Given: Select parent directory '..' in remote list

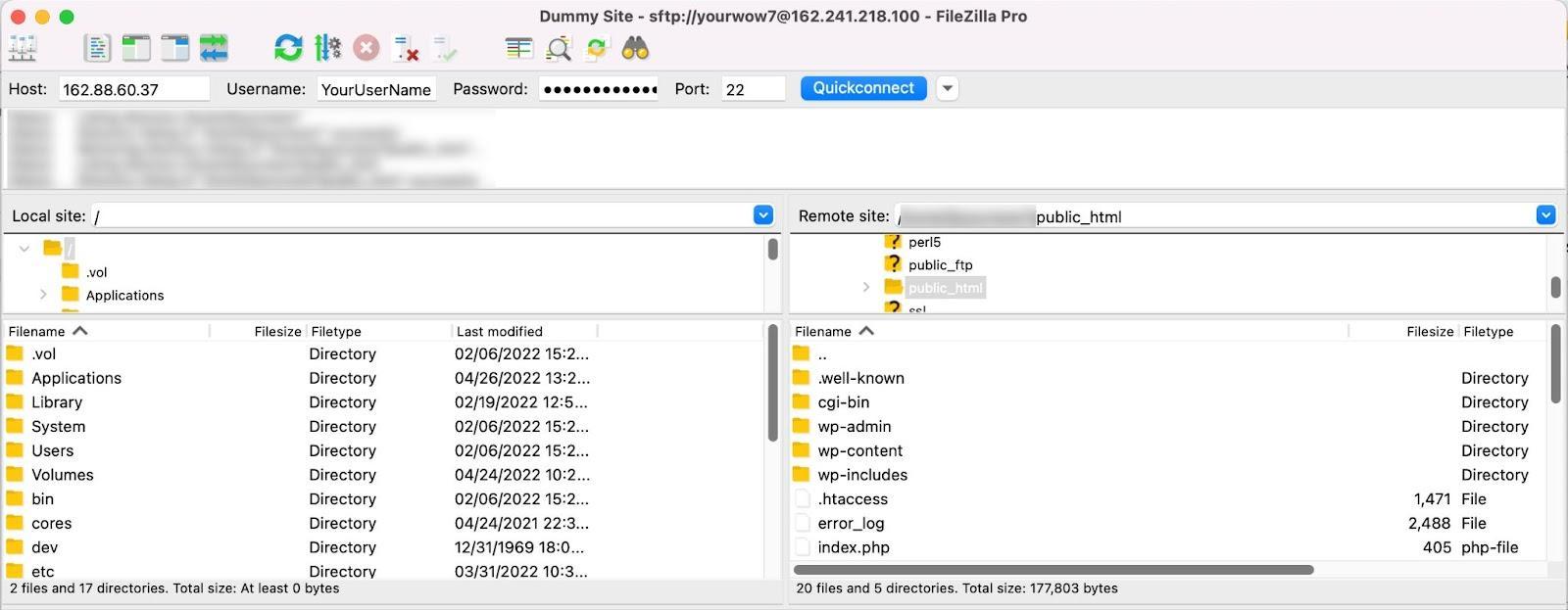Looking at the screenshot, I should click(x=1168, y=353).
